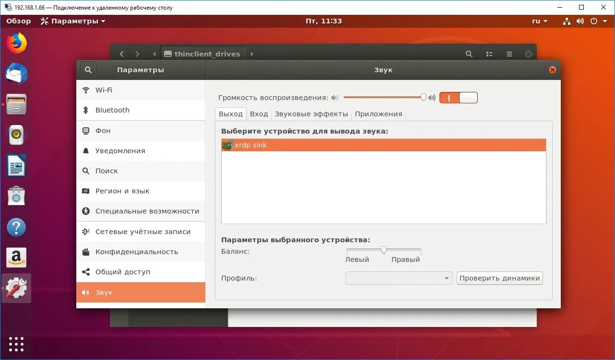Launch Thunderbird mail from dock

[16, 74]
